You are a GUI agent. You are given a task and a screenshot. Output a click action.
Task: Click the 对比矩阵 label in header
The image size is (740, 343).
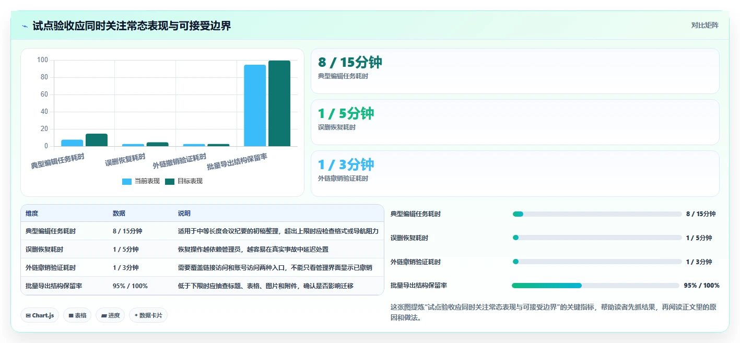point(704,25)
